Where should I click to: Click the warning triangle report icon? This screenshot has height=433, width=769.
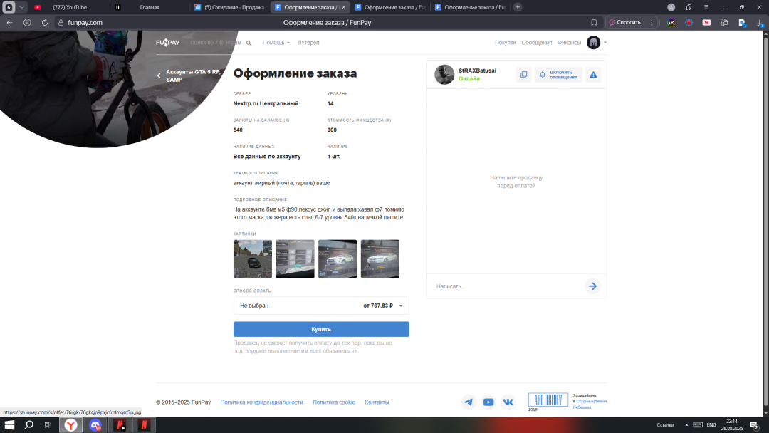coord(593,75)
